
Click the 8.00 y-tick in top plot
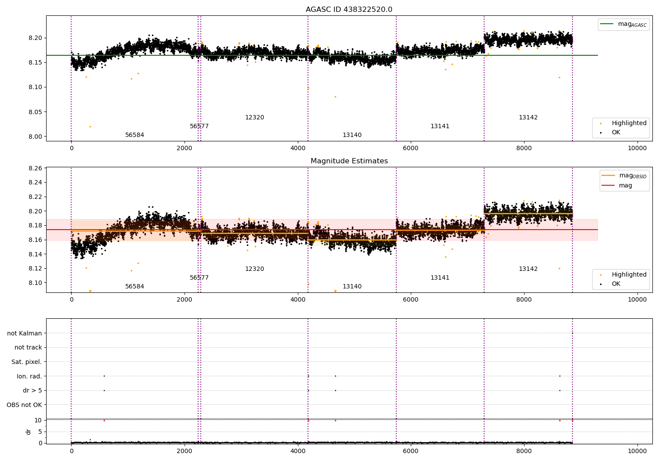pyautogui.click(x=35, y=137)
